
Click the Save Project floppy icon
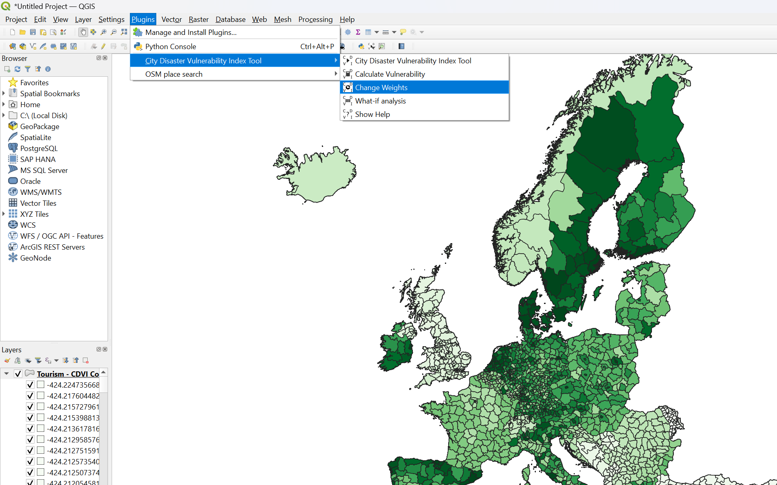(x=33, y=32)
